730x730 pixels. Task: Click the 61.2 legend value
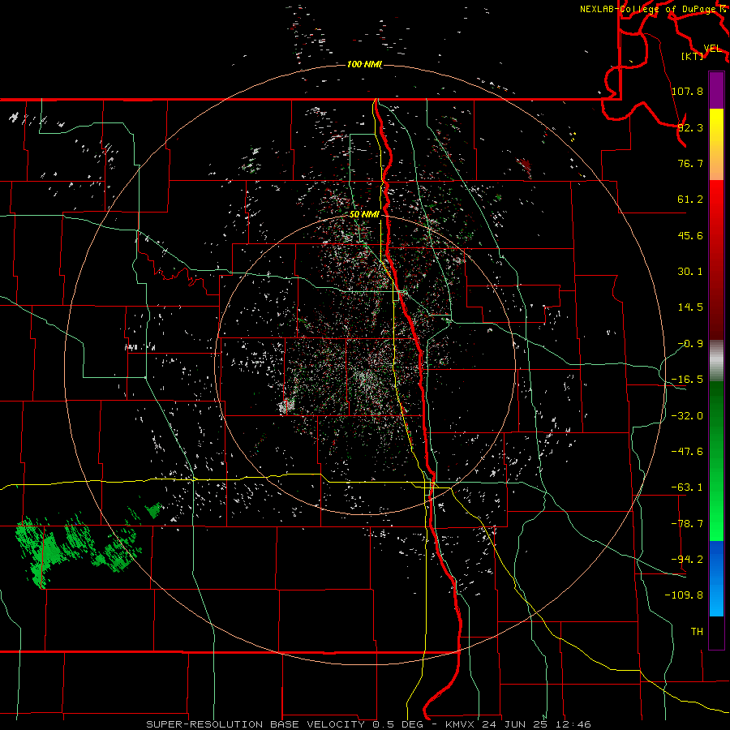(690, 200)
